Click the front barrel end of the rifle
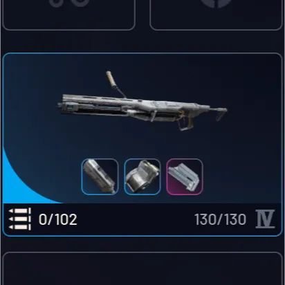The height and width of the screenshot is (285, 285). coord(64,107)
